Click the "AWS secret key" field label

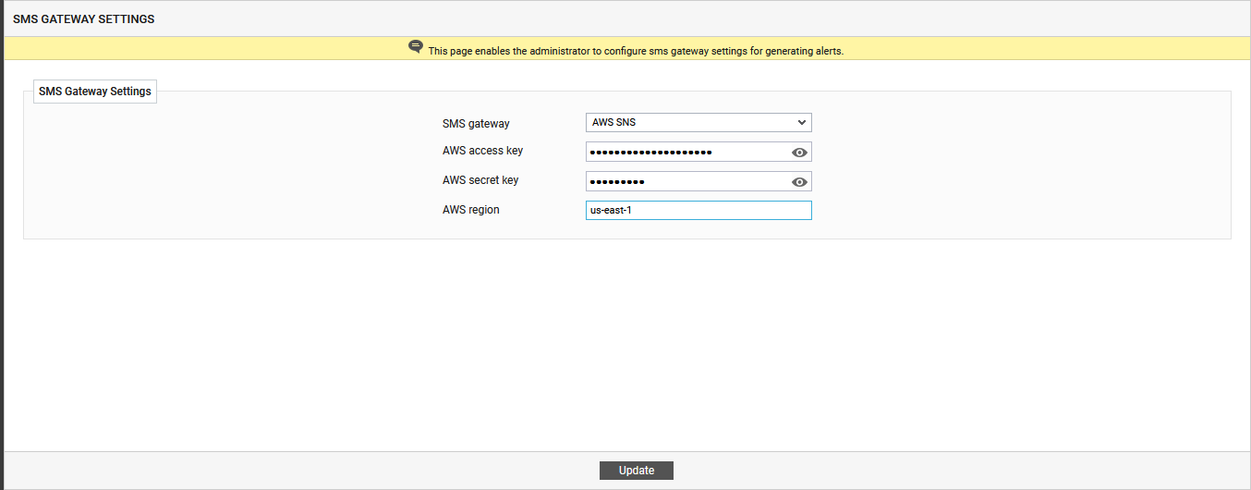tap(480, 180)
